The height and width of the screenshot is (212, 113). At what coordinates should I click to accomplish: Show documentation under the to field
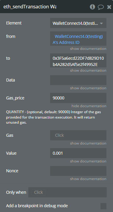pyautogui.click(x=88, y=70)
